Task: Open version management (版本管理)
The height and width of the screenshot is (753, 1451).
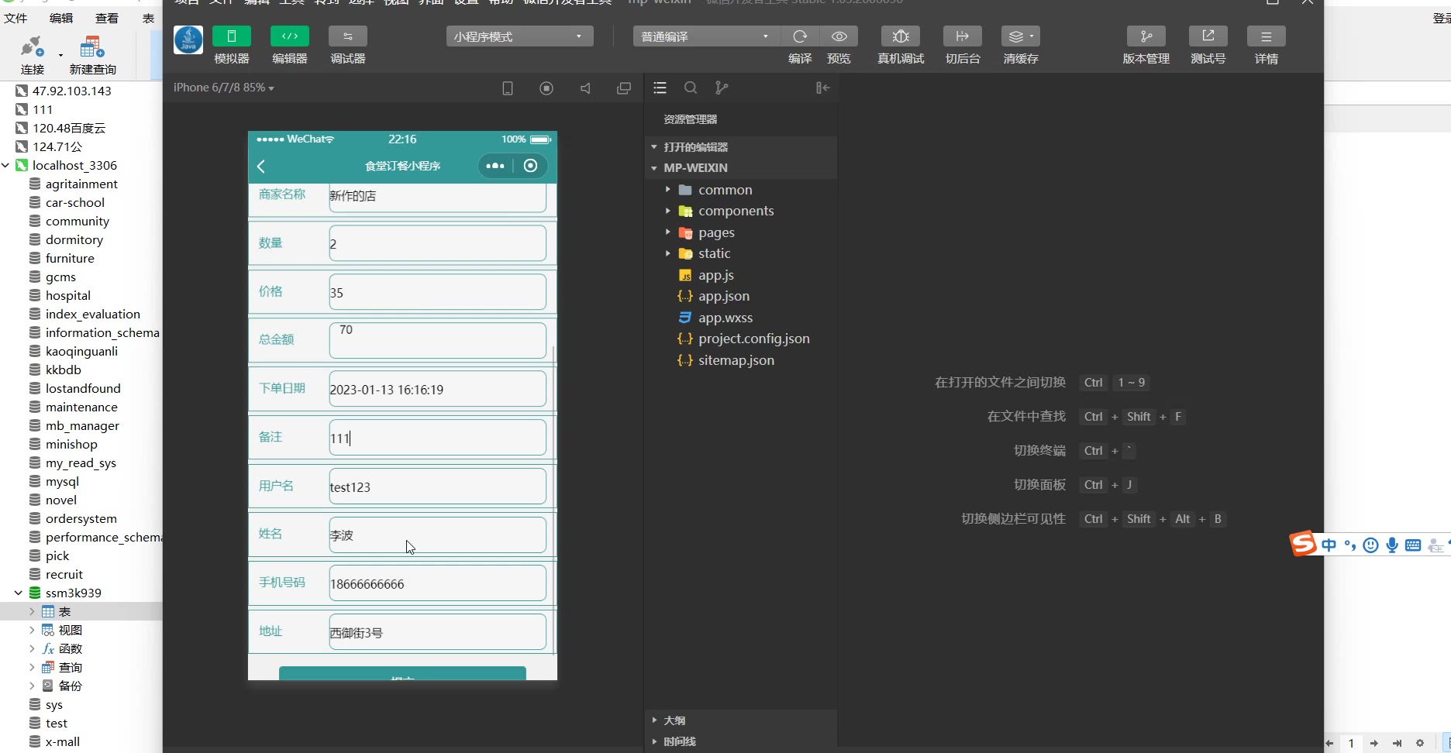Action: pyautogui.click(x=1146, y=36)
